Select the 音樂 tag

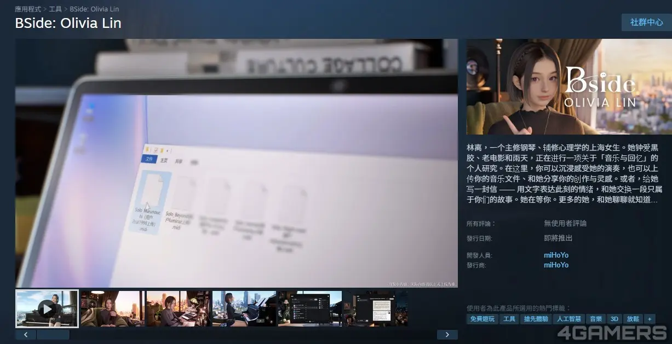click(x=595, y=319)
